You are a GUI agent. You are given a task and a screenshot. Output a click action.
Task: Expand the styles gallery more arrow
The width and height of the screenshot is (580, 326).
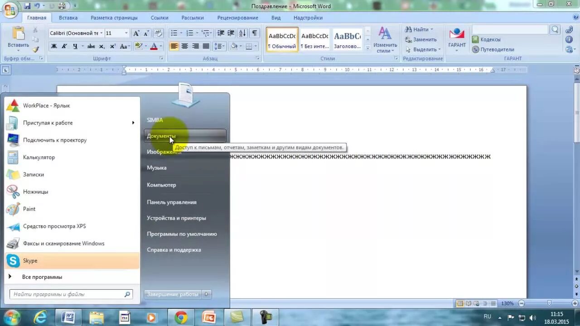(x=367, y=48)
